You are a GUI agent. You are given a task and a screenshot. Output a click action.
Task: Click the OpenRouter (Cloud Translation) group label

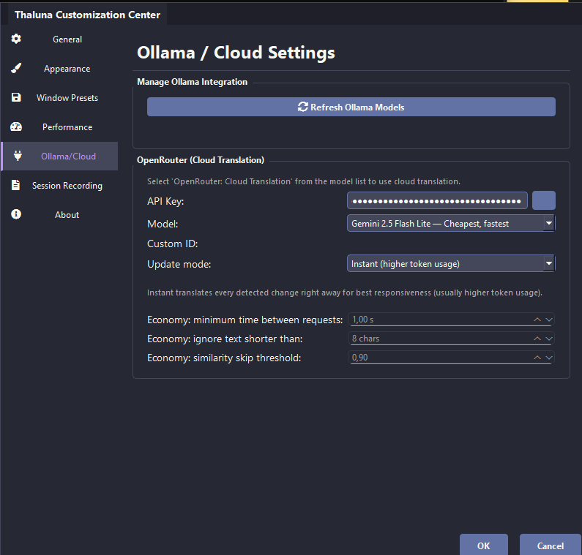point(201,160)
